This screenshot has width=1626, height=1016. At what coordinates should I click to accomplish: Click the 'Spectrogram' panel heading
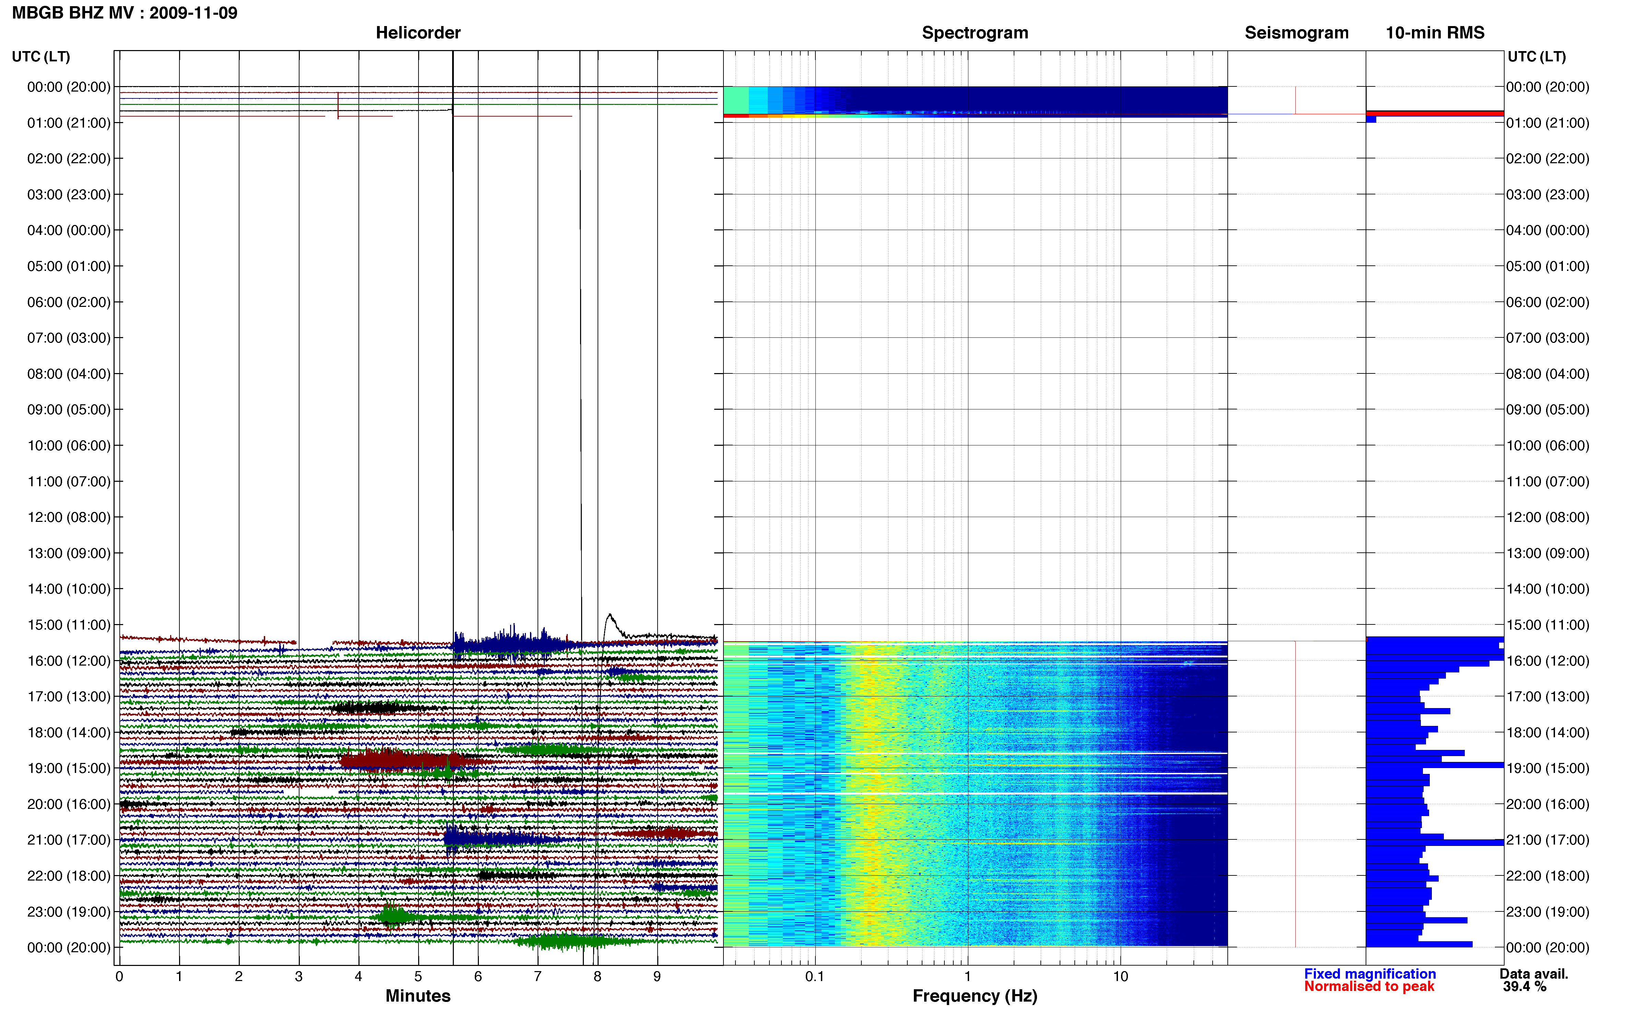(975, 33)
